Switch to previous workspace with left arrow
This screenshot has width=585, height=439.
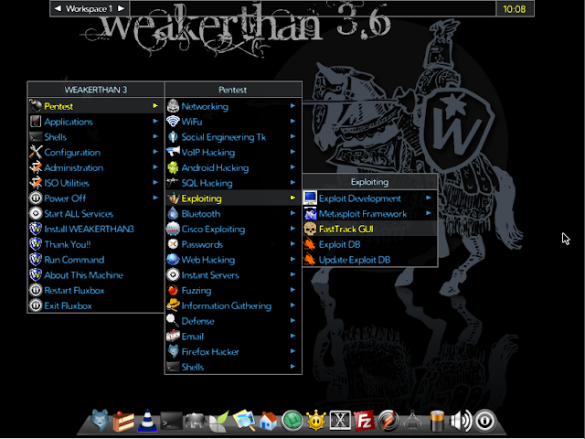[x=58, y=9]
